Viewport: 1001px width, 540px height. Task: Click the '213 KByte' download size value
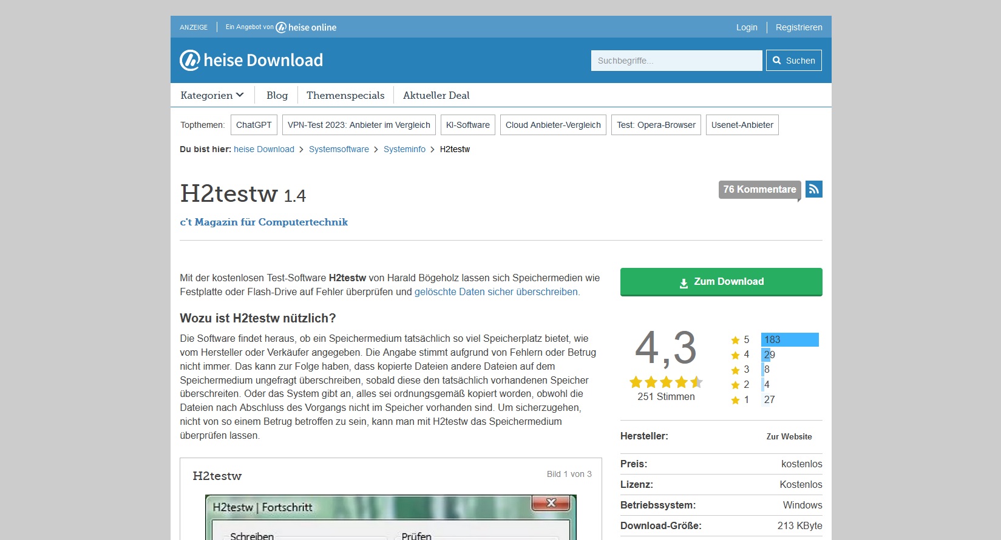799,525
